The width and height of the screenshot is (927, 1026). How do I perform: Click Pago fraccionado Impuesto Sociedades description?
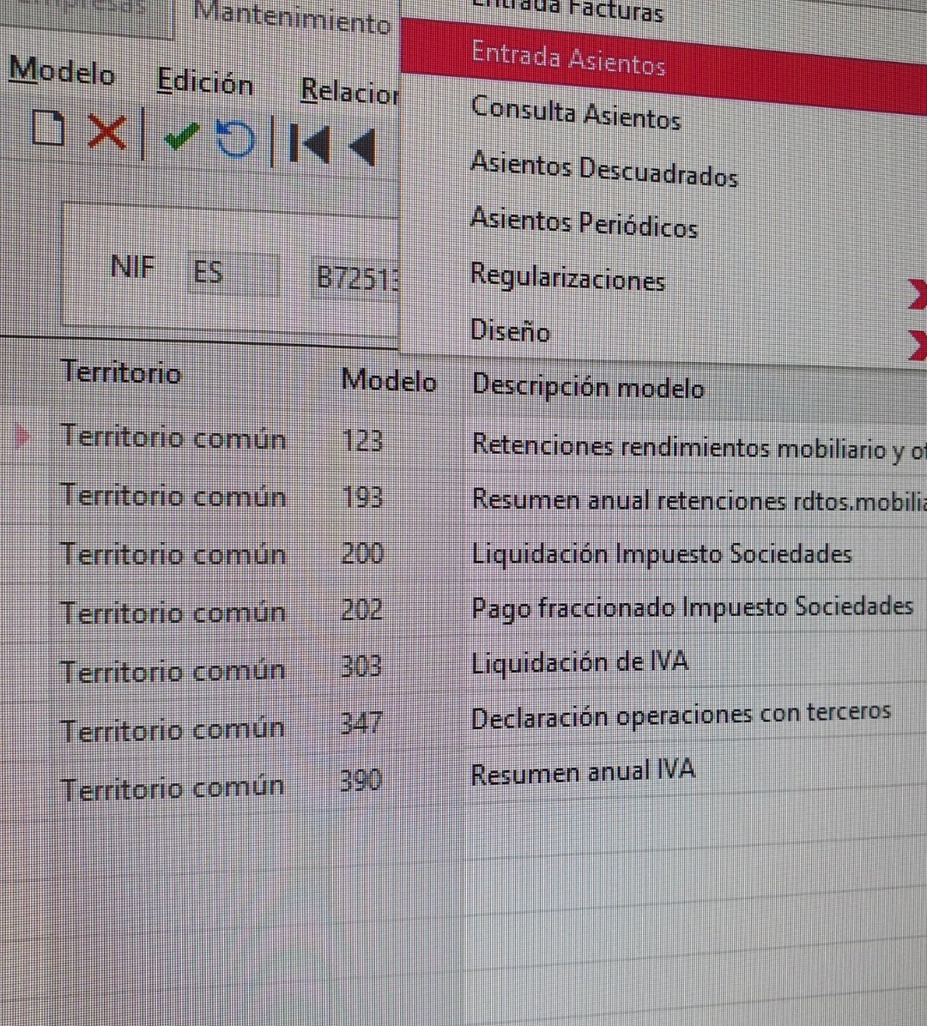pyautogui.click(x=692, y=608)
